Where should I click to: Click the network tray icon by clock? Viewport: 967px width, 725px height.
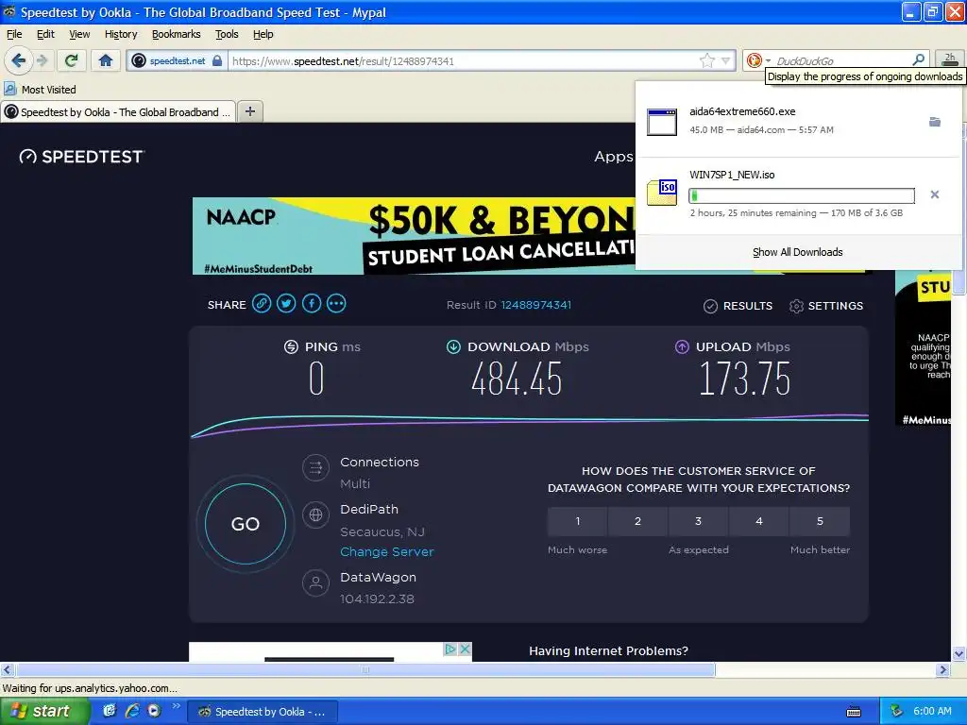coord(897,712)
